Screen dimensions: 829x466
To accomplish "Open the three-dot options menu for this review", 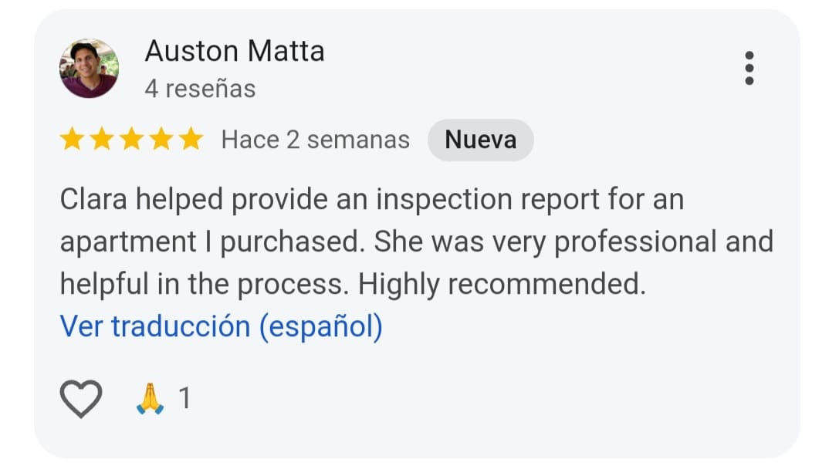I will point(748,68).
